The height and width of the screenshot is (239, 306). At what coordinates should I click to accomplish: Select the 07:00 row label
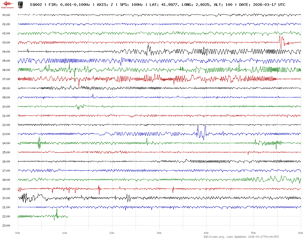(x=6, y=79)
